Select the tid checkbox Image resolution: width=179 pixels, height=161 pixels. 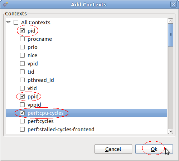coord(22,72)
